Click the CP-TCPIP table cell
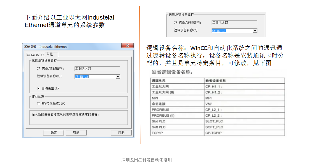Viewport: 309px width, 166px height. (213, 133)
